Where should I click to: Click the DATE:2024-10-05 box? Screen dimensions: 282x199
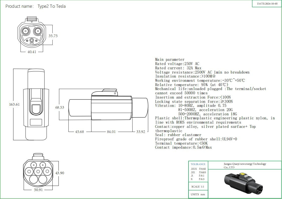tap(267, 4)
